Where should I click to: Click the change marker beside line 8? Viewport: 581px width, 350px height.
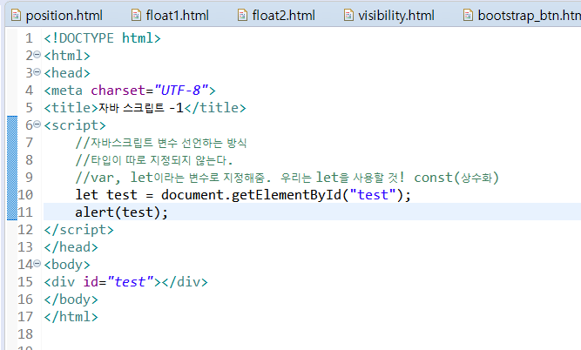point(12,160)
